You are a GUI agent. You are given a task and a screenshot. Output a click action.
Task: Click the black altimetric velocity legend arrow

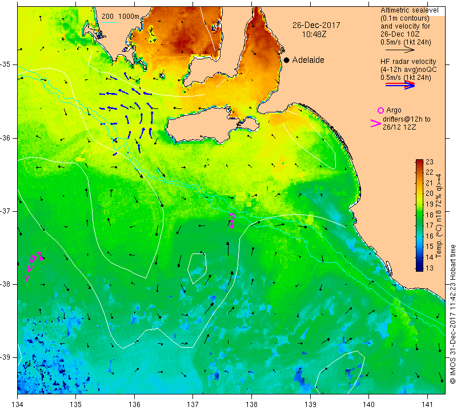400,50
